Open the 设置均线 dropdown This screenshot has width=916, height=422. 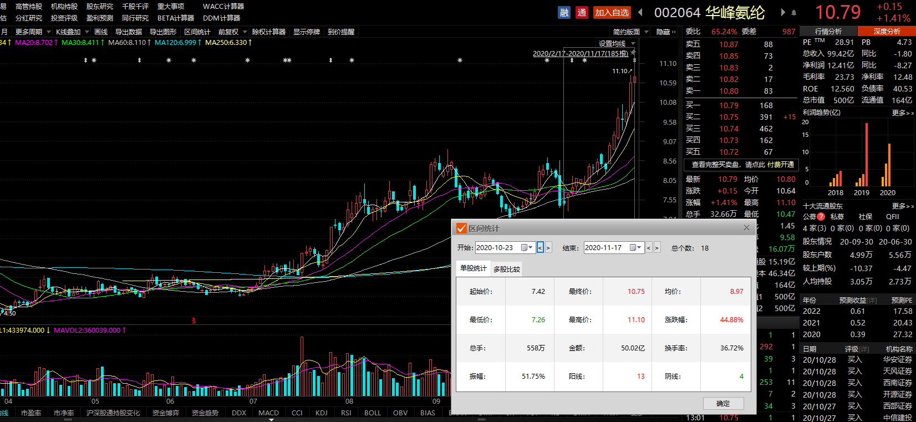point(616,43)
